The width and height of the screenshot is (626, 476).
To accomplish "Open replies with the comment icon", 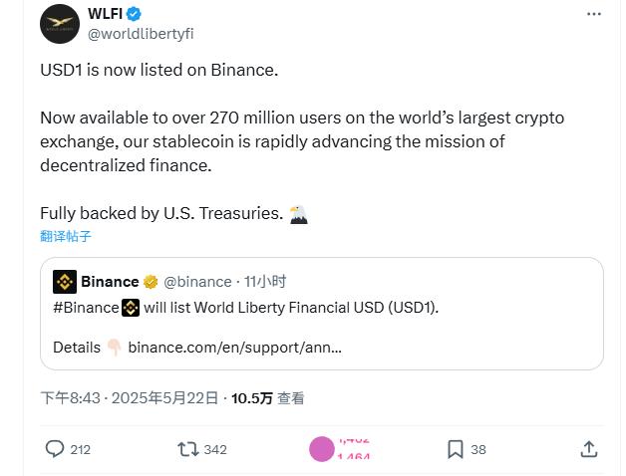I will 55,449.
